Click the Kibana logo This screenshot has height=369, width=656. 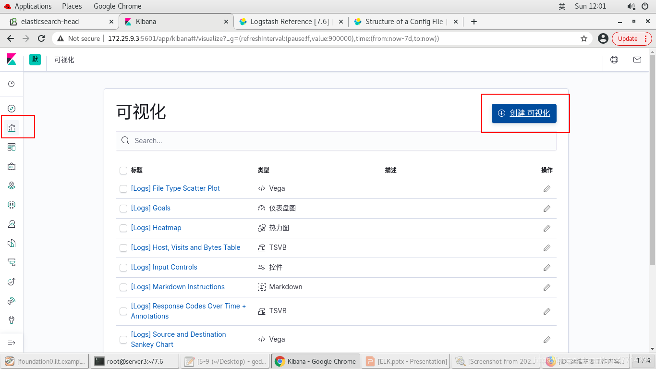(x=12, y=60)
